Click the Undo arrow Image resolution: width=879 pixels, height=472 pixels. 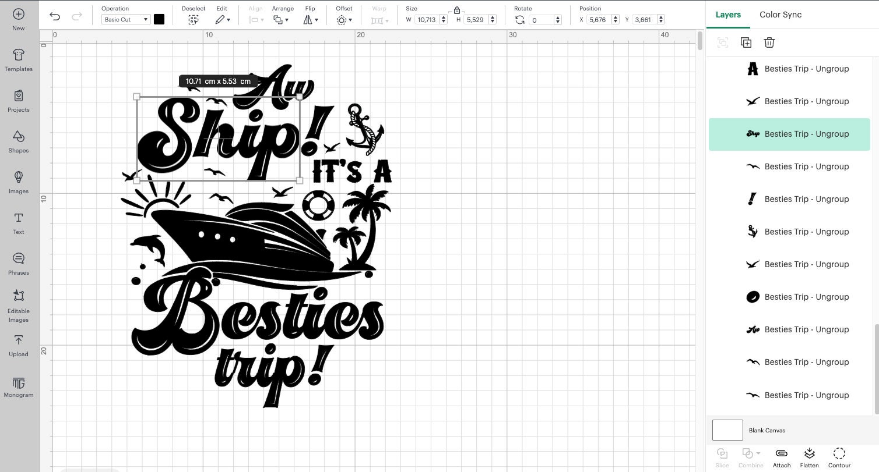point(55,16)
